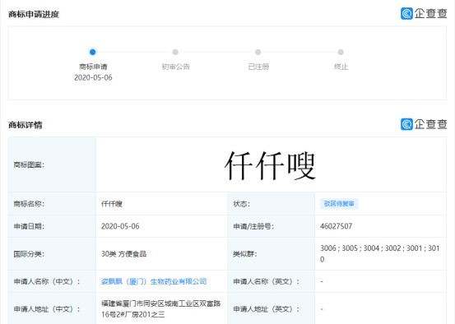Image resolution: width=455 pixels, height=324 pixels.
Task: Click the 申请人名称（中文） label
Action: [46, 281]
